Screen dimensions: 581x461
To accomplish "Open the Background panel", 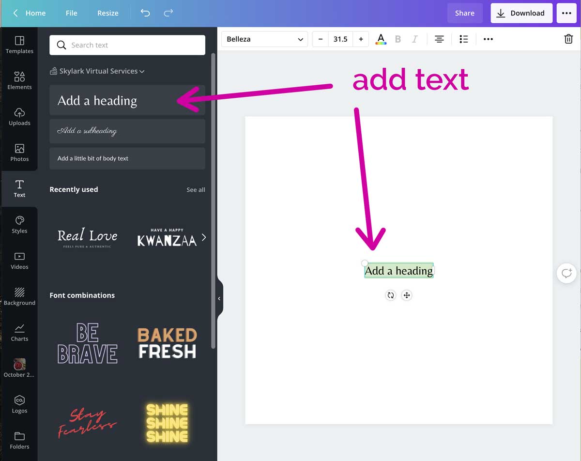I will pyautogui.click(x=19, y=296).
